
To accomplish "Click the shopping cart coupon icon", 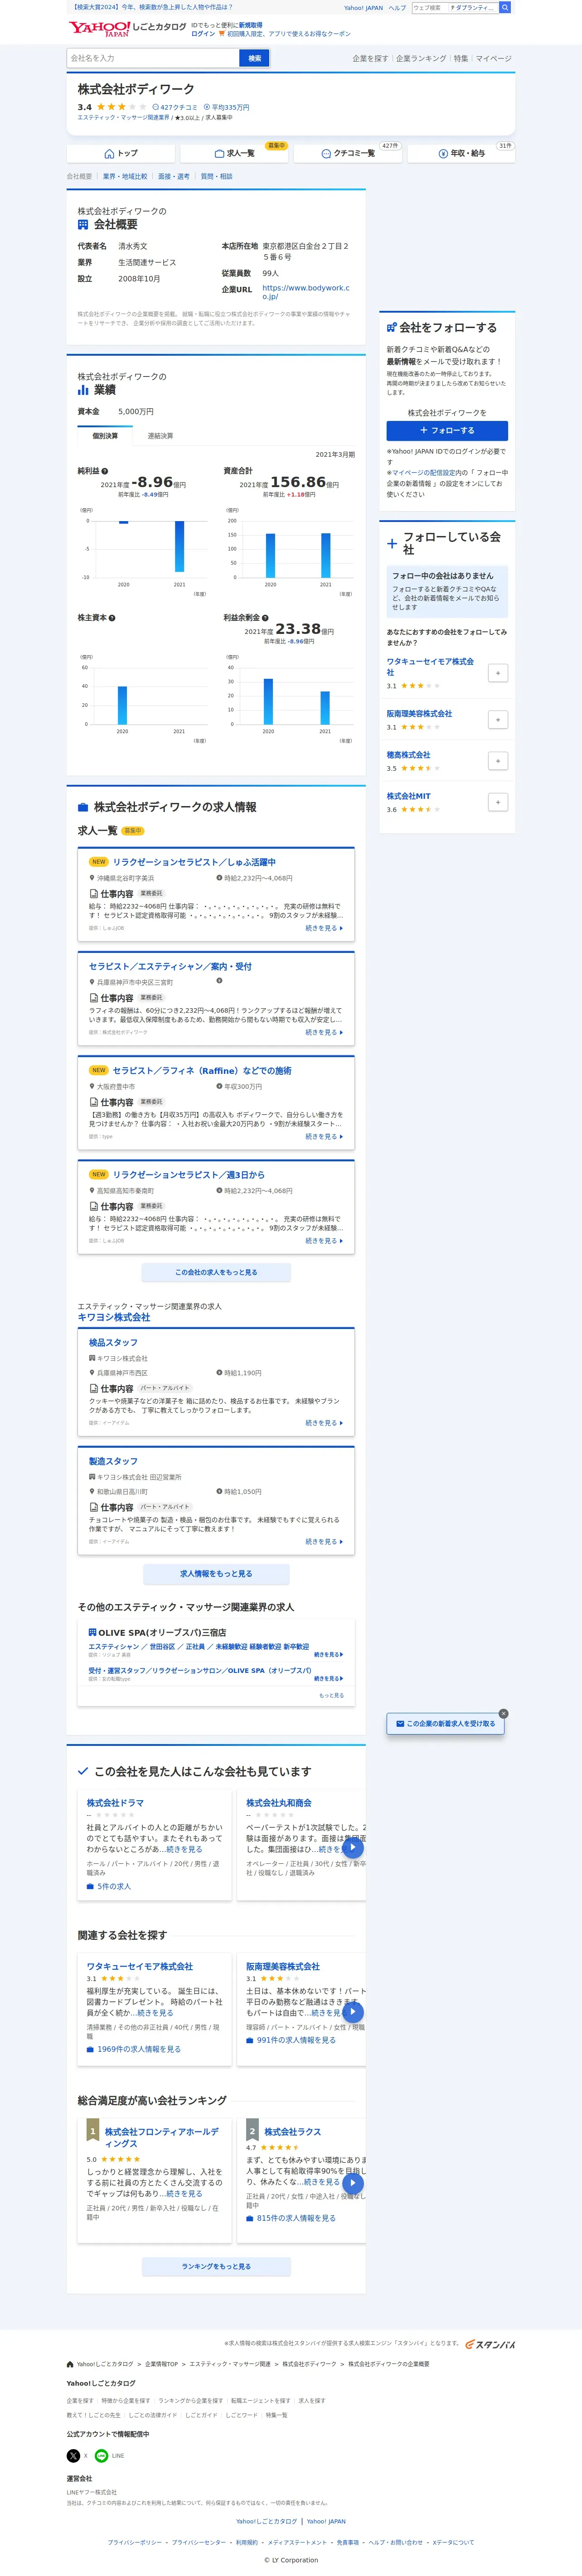I will pos(222,34).
